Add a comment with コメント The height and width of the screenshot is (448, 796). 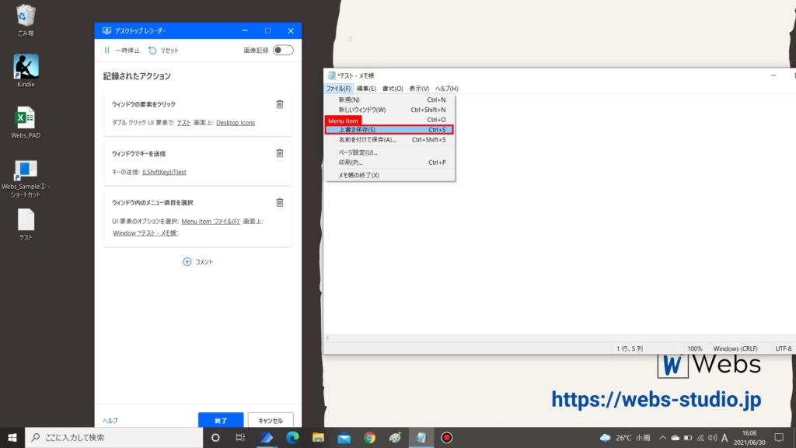click(x=198, y=261)
